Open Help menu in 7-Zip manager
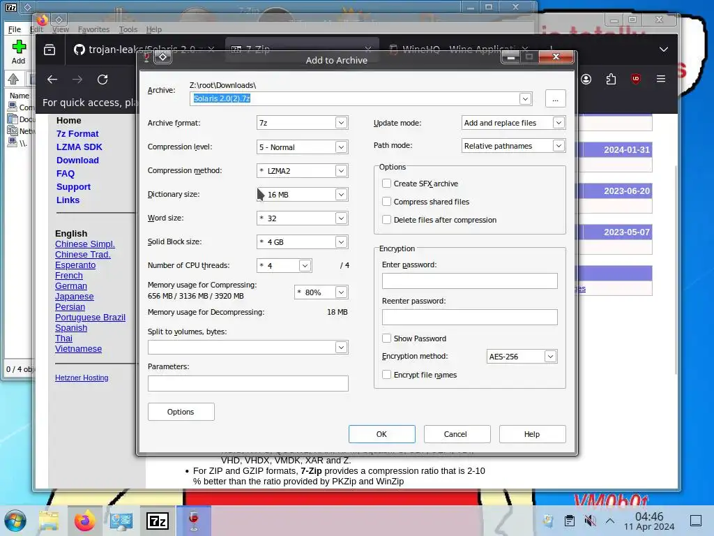 tap(154, 29)
